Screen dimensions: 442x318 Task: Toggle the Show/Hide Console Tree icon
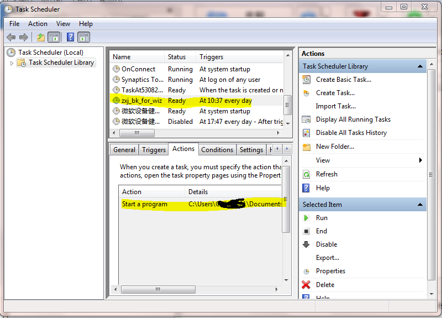54,37
